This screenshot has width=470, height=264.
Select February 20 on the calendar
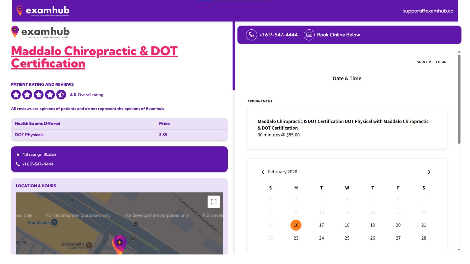398,225
